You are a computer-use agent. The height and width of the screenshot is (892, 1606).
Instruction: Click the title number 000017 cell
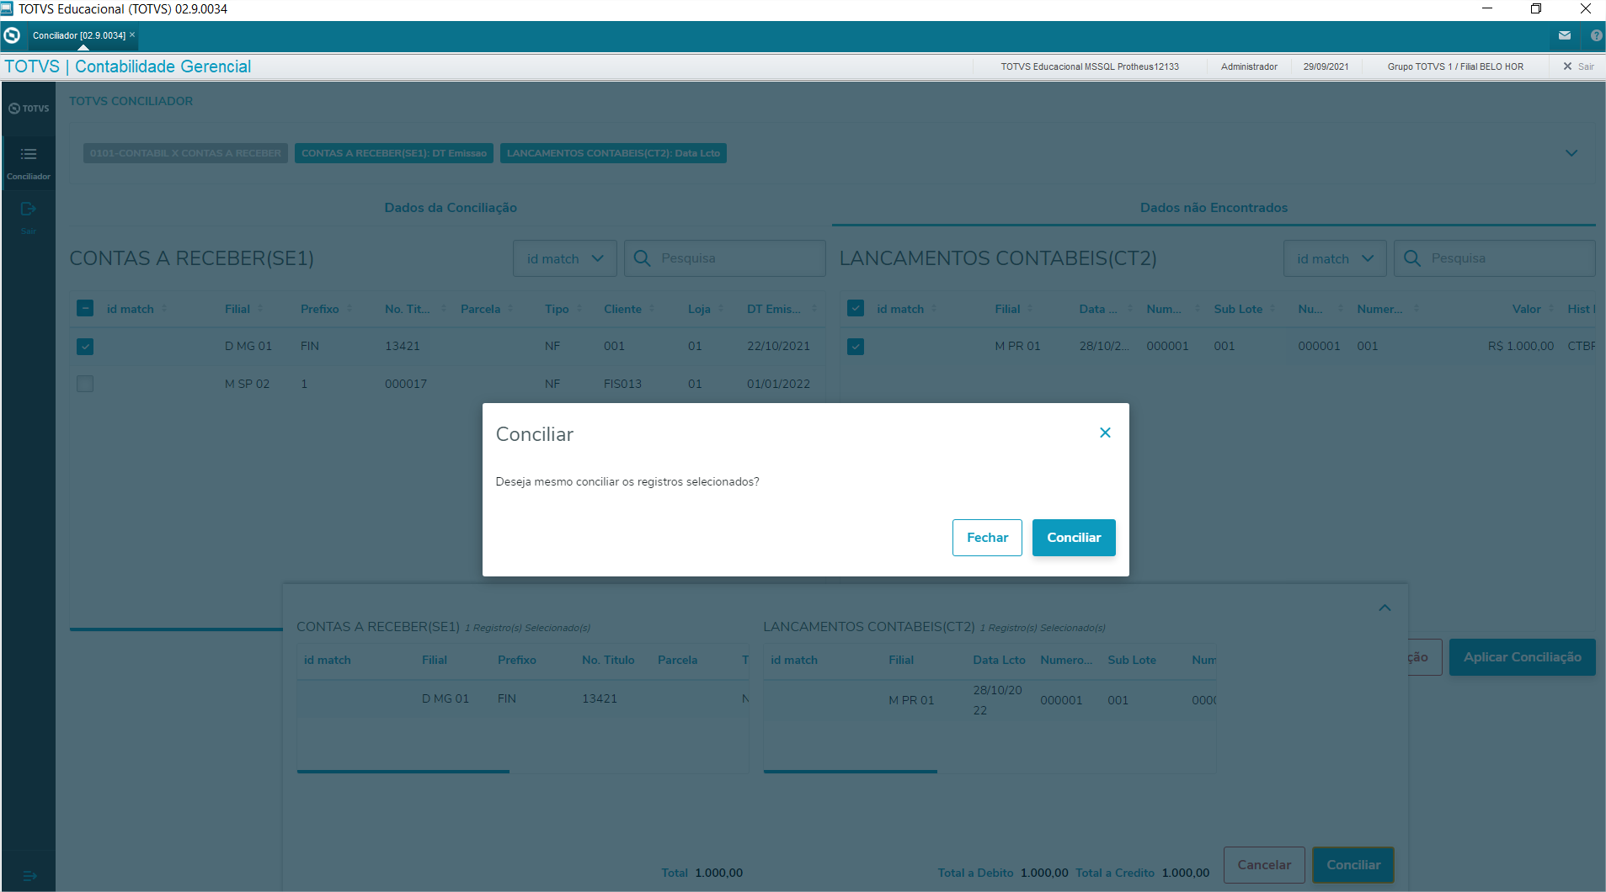(x=406, y=384)
